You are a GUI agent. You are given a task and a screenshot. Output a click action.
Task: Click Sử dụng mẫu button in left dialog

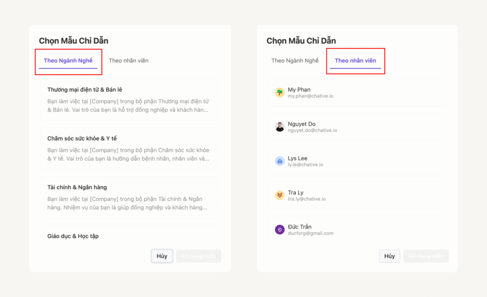click(198, 256)
